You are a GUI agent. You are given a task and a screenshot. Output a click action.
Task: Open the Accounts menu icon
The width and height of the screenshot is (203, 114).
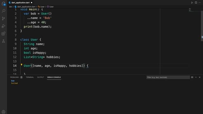[3, 112]
